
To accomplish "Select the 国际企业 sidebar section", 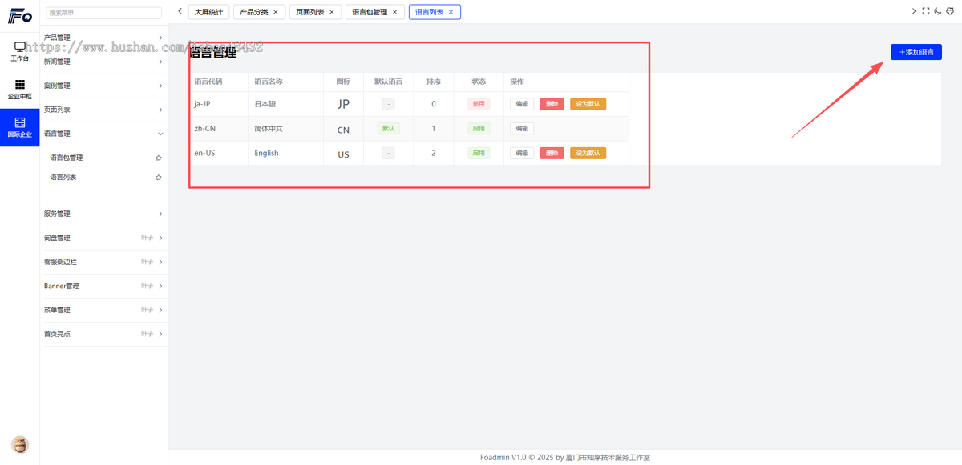I will pyautogui.click(x=20, y=127).
